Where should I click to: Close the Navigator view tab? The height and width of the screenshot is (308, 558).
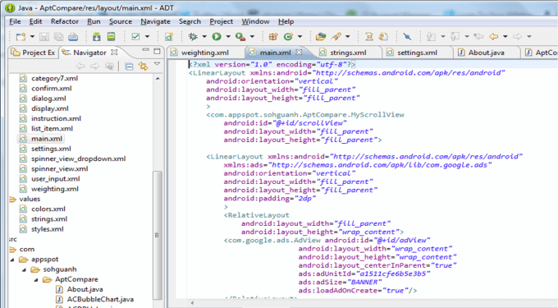tap(114, 52)
